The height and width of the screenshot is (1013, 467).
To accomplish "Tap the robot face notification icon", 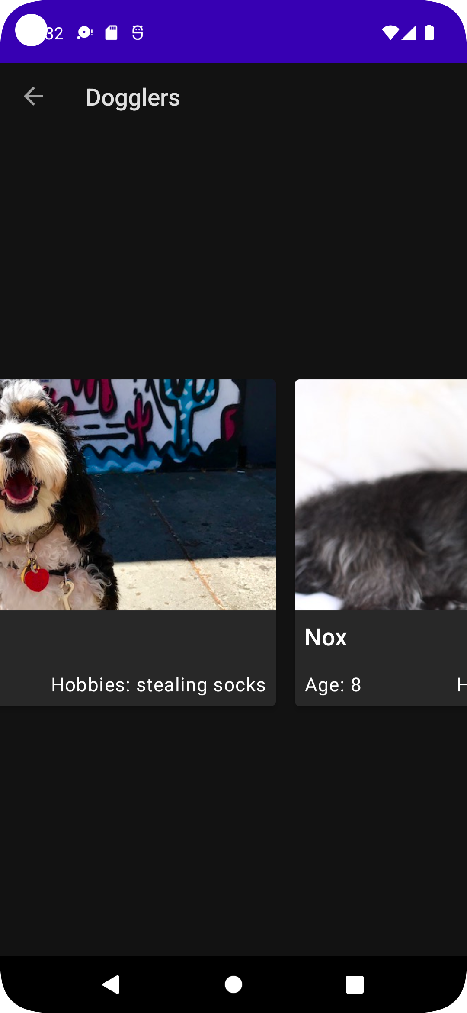I will coord(138,33).
